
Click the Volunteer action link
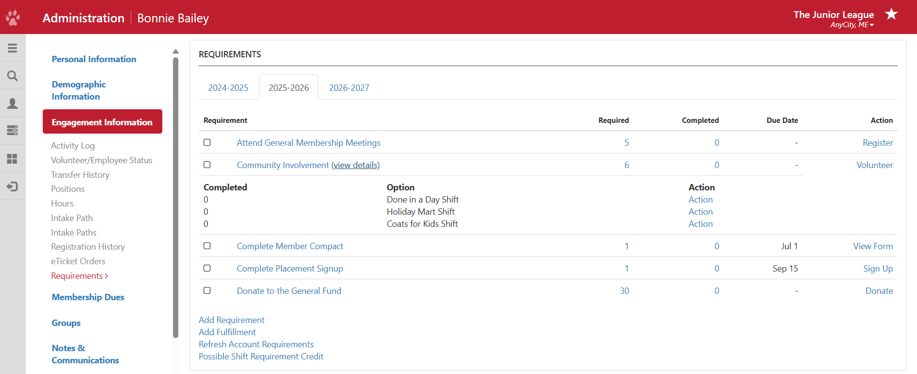click(x=875, y=165)
